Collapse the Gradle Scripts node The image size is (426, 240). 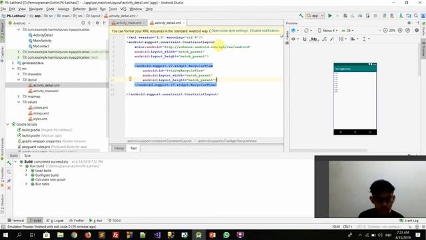pyautogui.click(x=7, y=125)
